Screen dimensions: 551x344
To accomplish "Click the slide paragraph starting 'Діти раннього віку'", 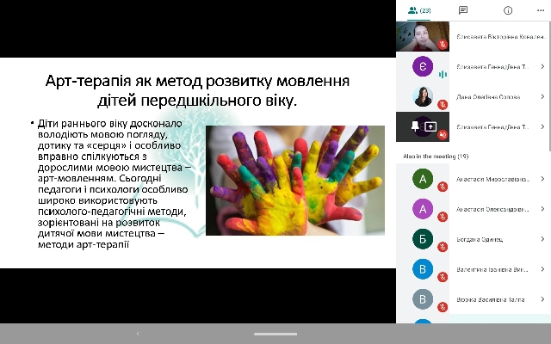I will pos(115,184).
